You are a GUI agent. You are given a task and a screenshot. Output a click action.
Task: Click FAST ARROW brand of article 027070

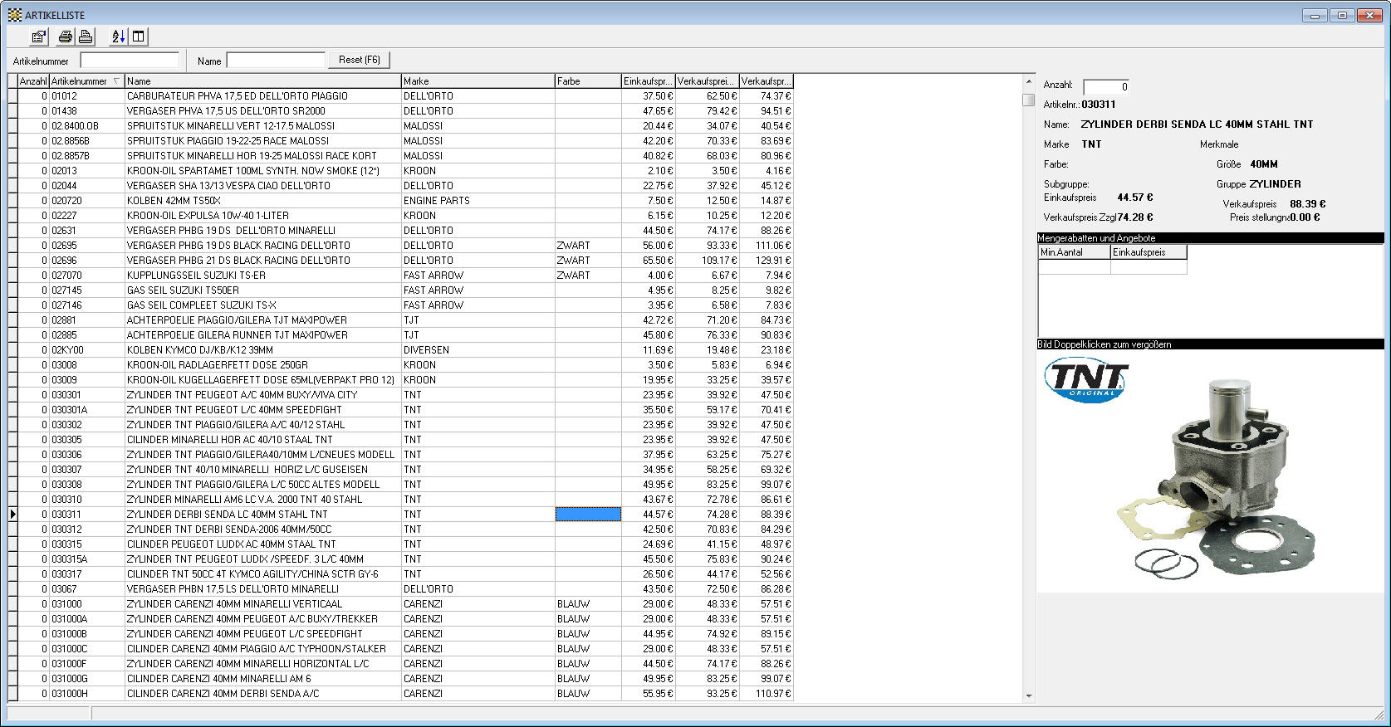click(478, 276)
